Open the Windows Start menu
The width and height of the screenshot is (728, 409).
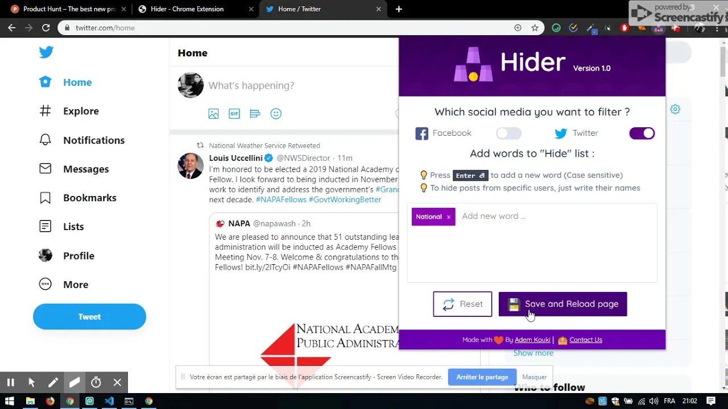(x=10, y=401)
